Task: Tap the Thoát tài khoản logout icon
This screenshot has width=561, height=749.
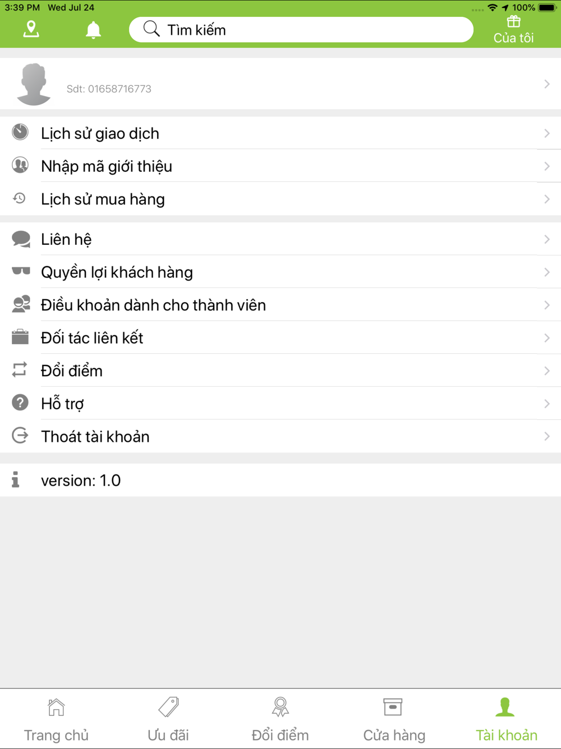Action: [x=20, y=436]
